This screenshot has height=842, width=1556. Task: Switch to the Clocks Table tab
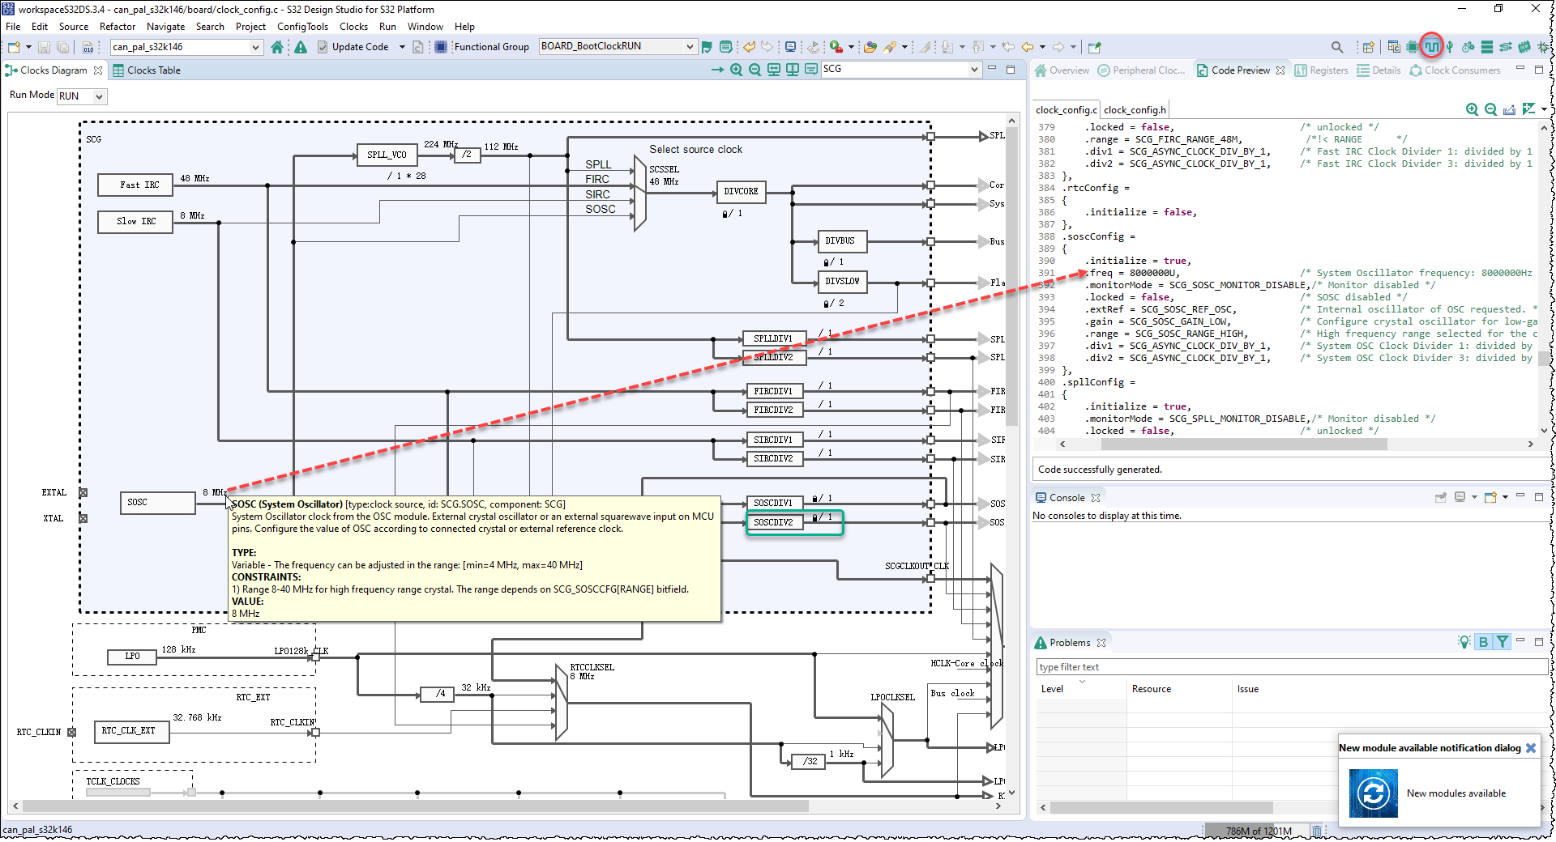pyautogui.click(x=153, y=70)
